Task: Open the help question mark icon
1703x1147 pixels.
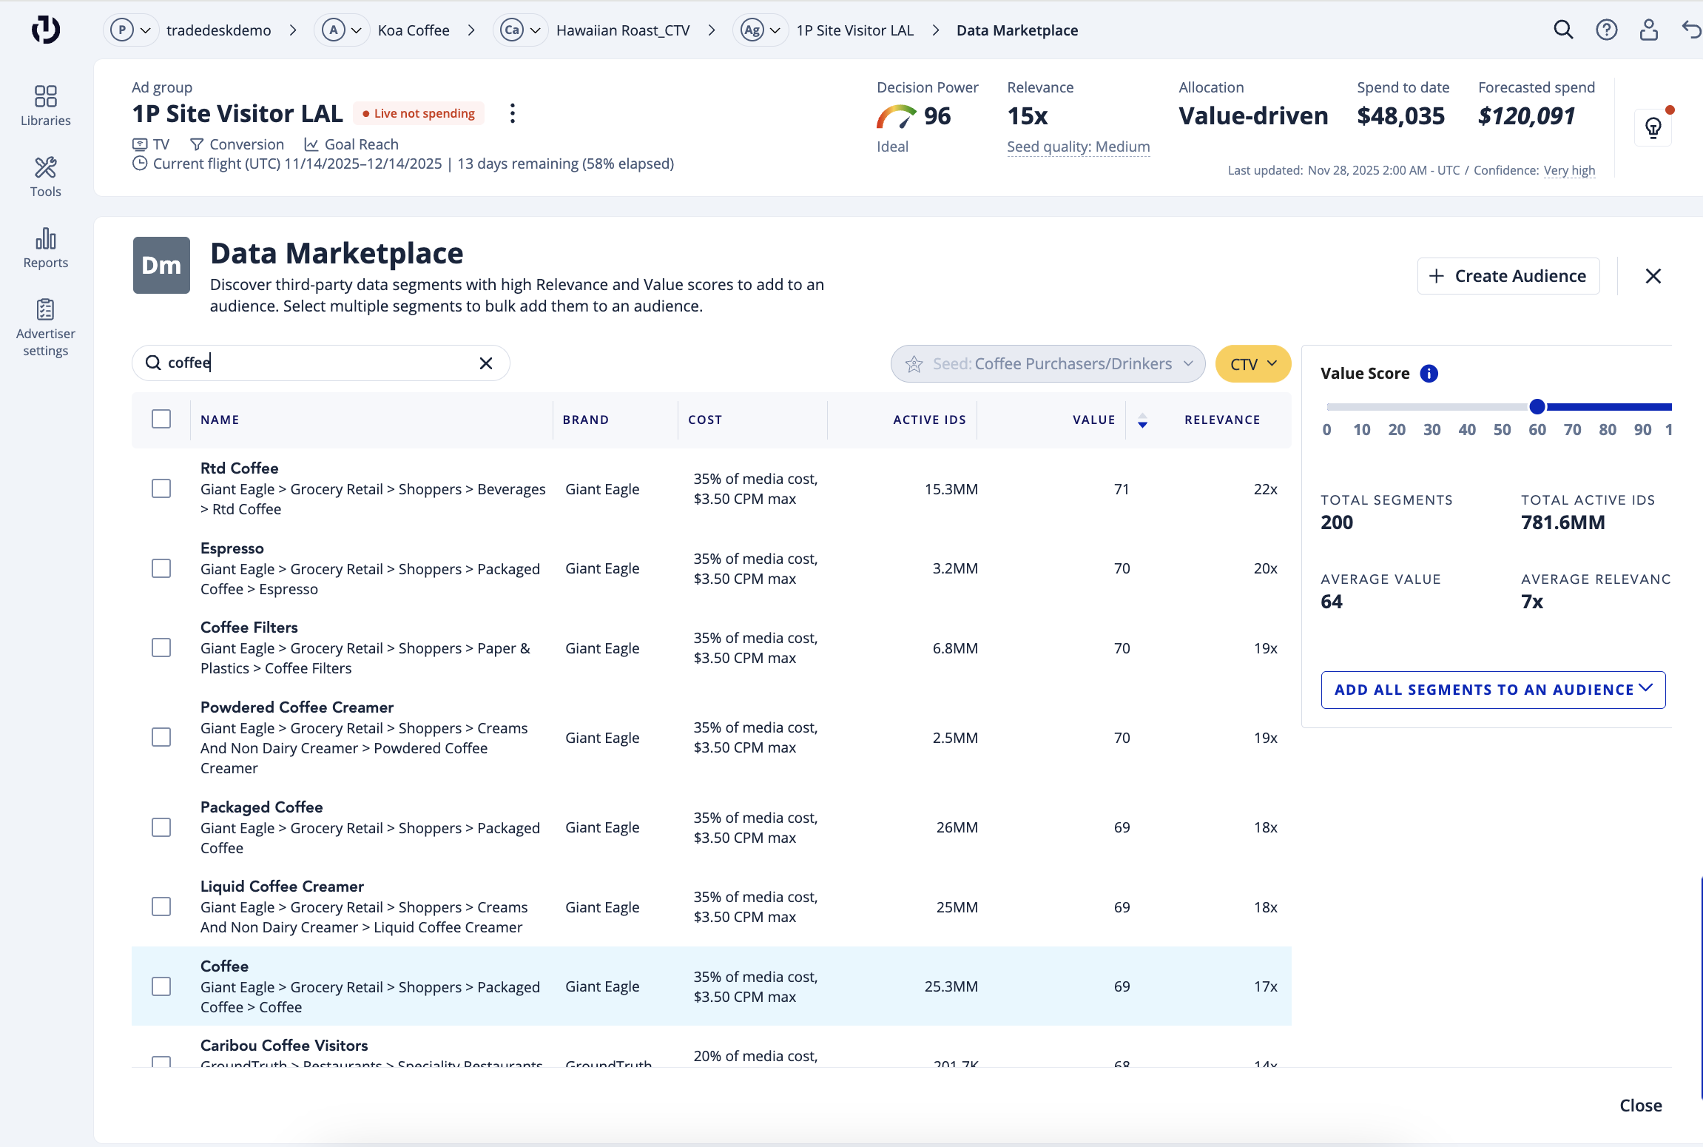Action: point(1606,30)
